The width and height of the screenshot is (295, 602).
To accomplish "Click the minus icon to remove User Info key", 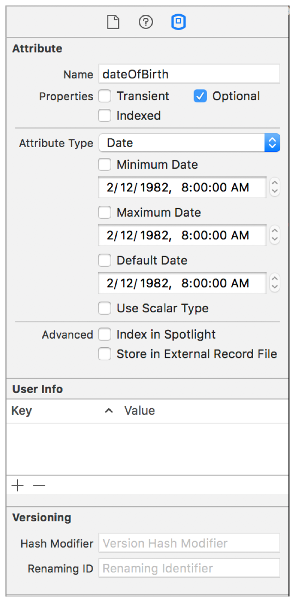I will coord(39,485).
